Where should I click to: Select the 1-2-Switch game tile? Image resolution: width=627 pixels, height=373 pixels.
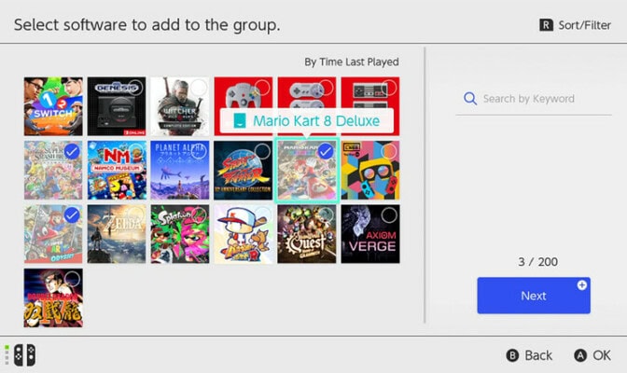coord(53,106)
